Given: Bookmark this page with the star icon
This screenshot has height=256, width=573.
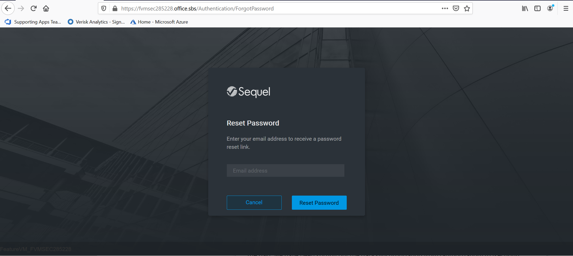Looking at the screenshot, I should 467,8.
